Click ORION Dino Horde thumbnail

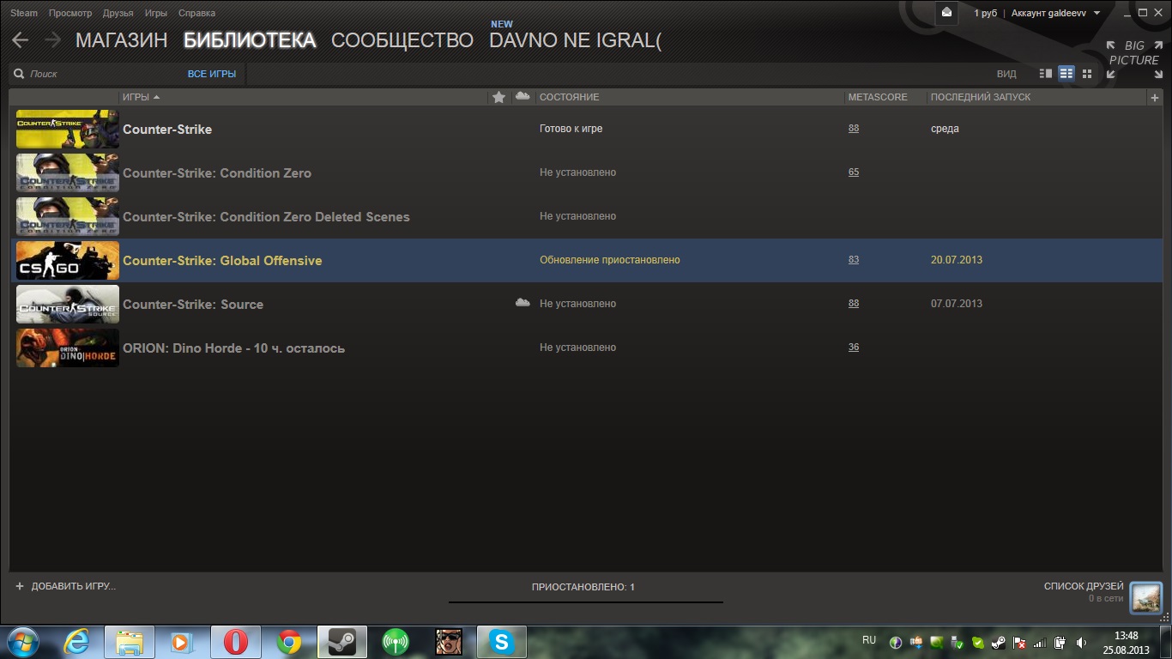[68, 348]
